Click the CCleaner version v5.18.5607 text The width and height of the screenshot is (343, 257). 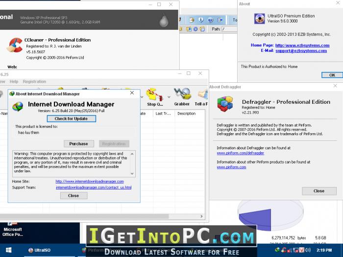tap(36, 52)
